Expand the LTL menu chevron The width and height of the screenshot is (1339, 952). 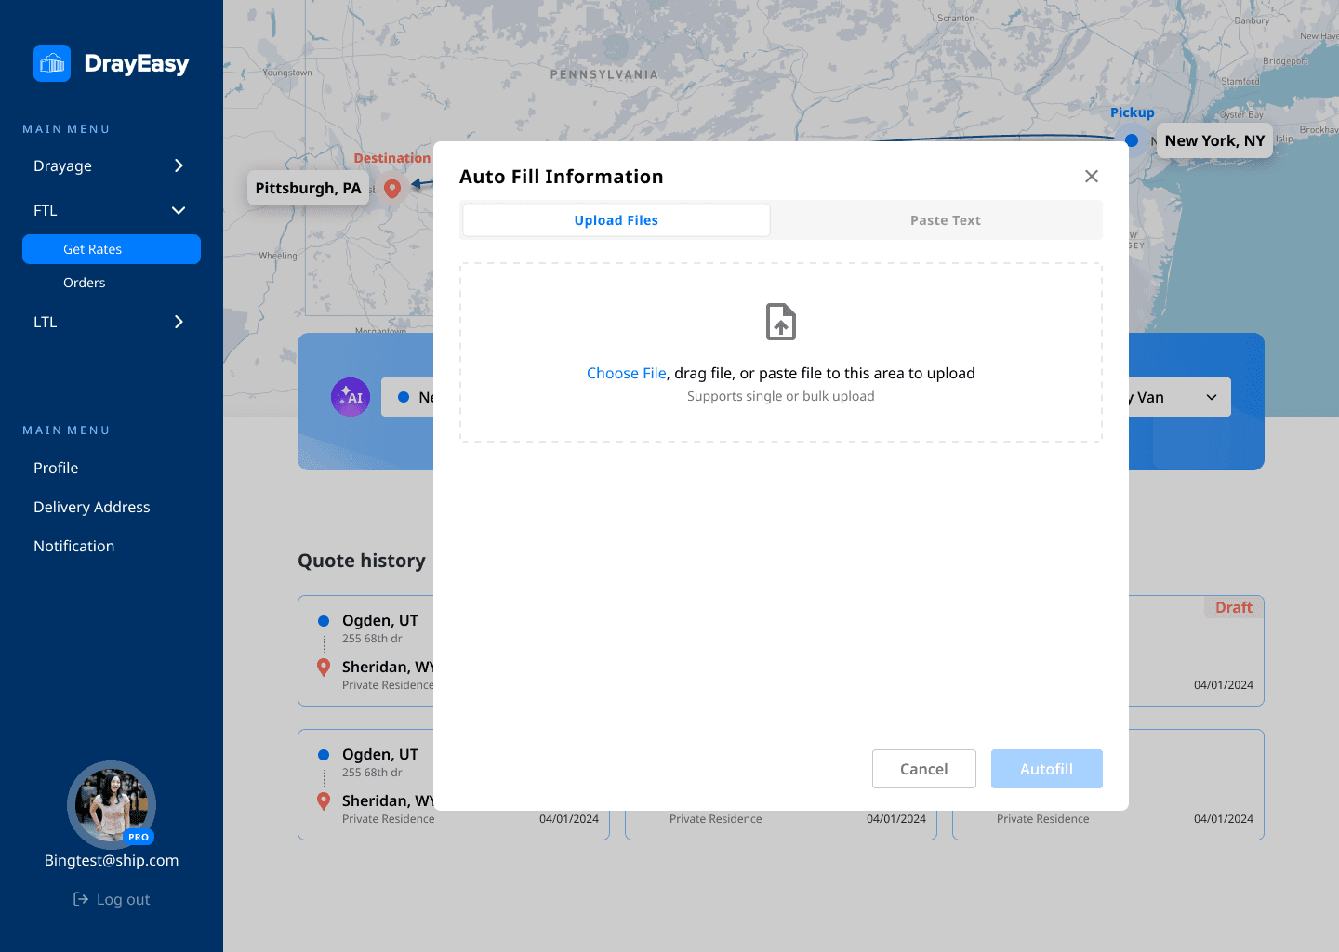(179, 322)
